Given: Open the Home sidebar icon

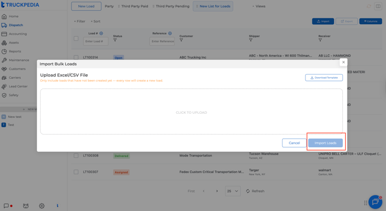Looking at the screenshot, I should [x=4, y=17].
